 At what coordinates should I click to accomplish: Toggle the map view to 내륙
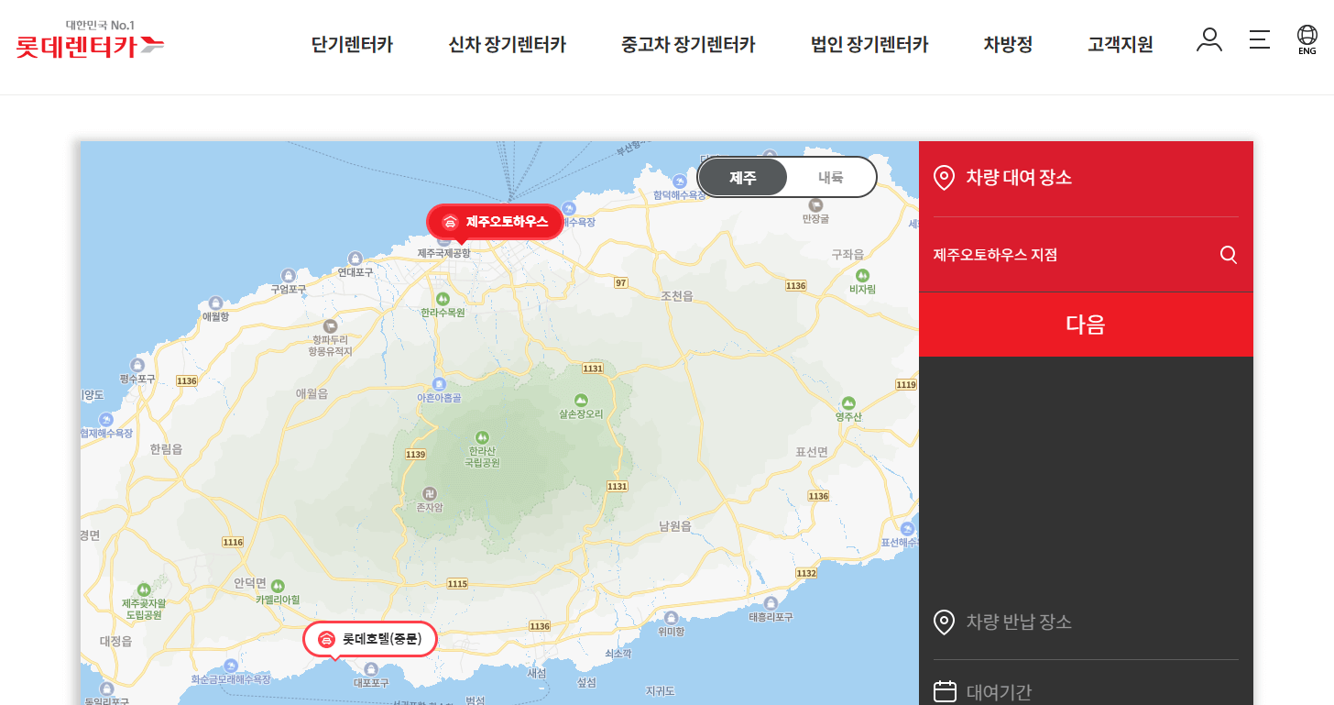[x=830, y=177]
